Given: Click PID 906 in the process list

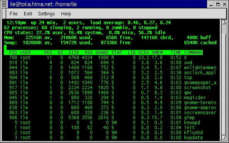Looking at the screenshot, I should click(13, 118).
